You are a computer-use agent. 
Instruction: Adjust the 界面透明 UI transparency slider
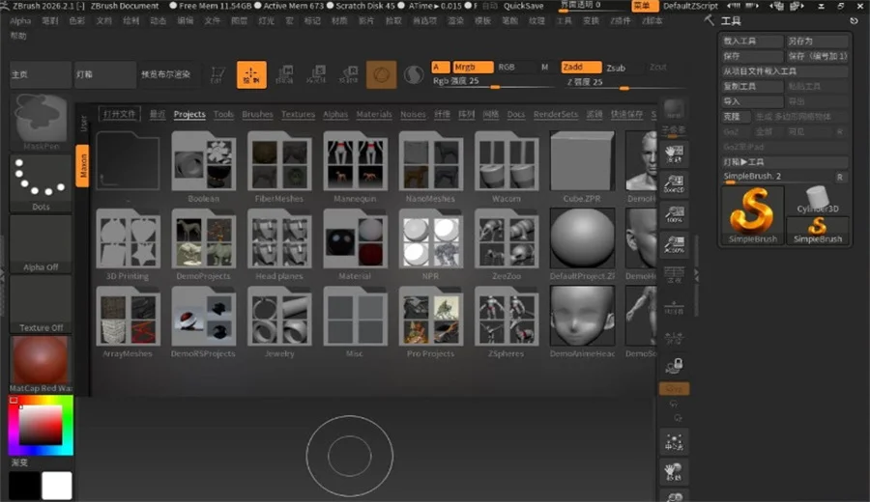click(x=591, y=6)
